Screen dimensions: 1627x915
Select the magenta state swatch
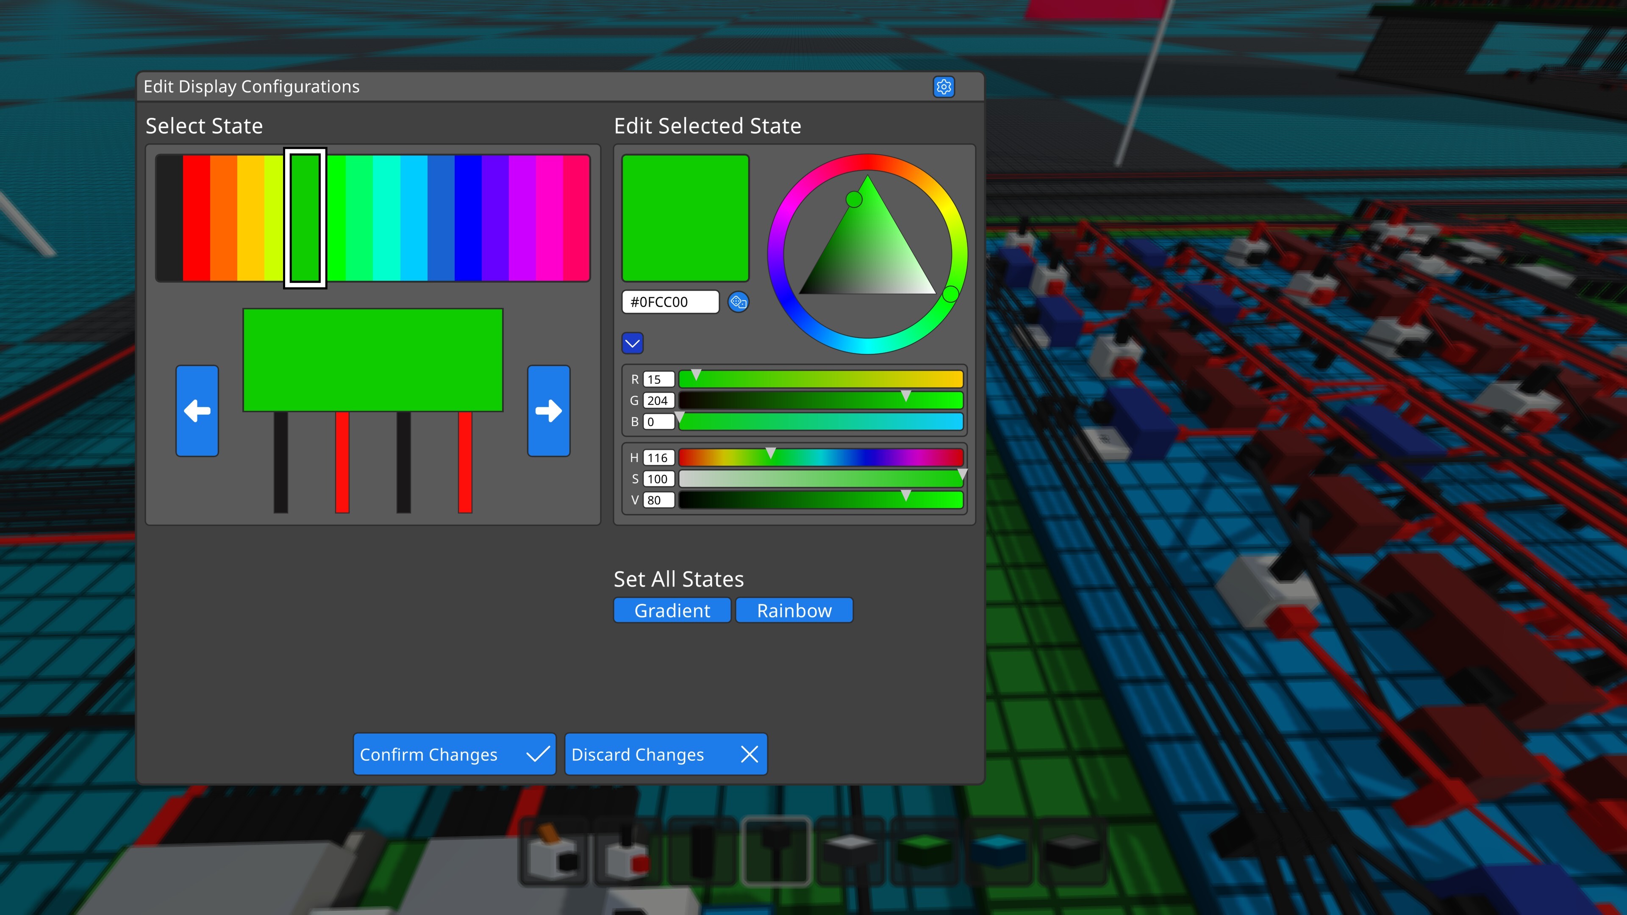coord(550,218)
